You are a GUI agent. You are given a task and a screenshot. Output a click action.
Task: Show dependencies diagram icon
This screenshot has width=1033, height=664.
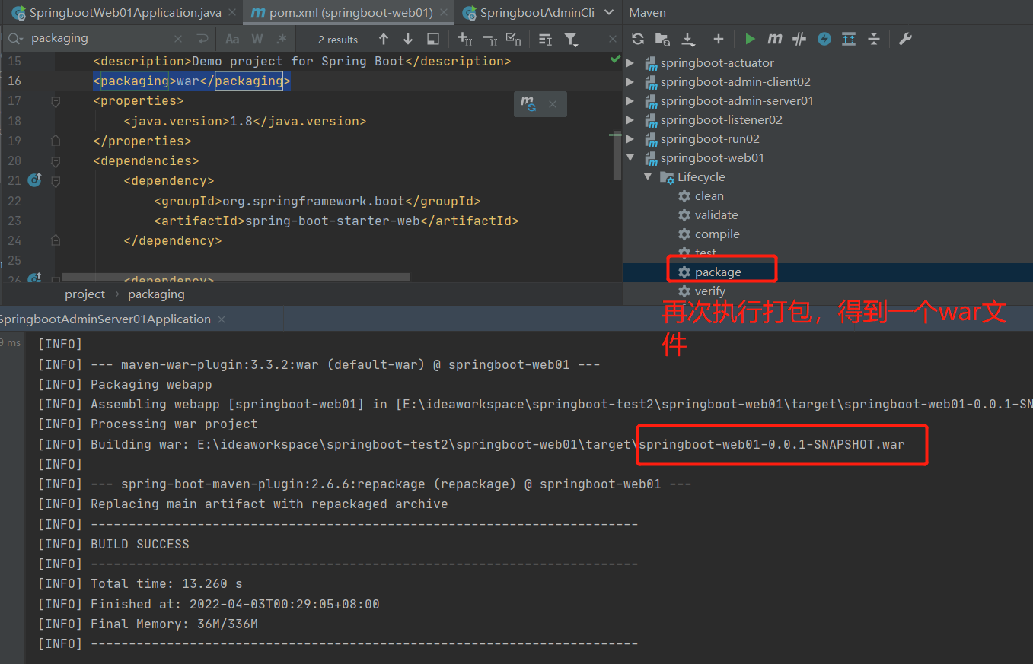tap(849, 39)
